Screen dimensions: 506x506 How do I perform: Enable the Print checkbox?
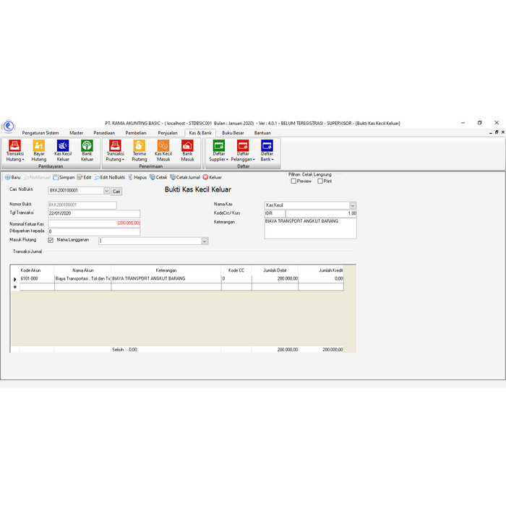(x=320, y=181)
